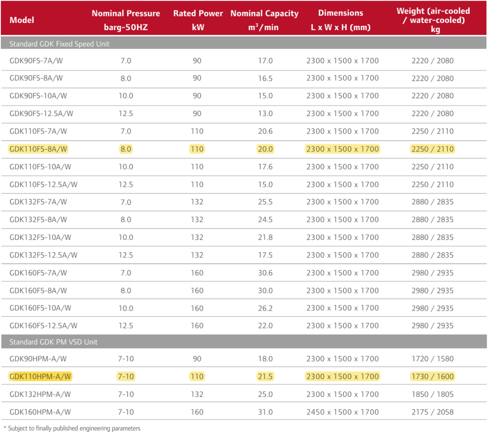Image resolution: width=488 pixels, height=432 pixels.
Task: Select the 2450 x 1500 x 1700 dimensions cell
Action: point(342,412)
